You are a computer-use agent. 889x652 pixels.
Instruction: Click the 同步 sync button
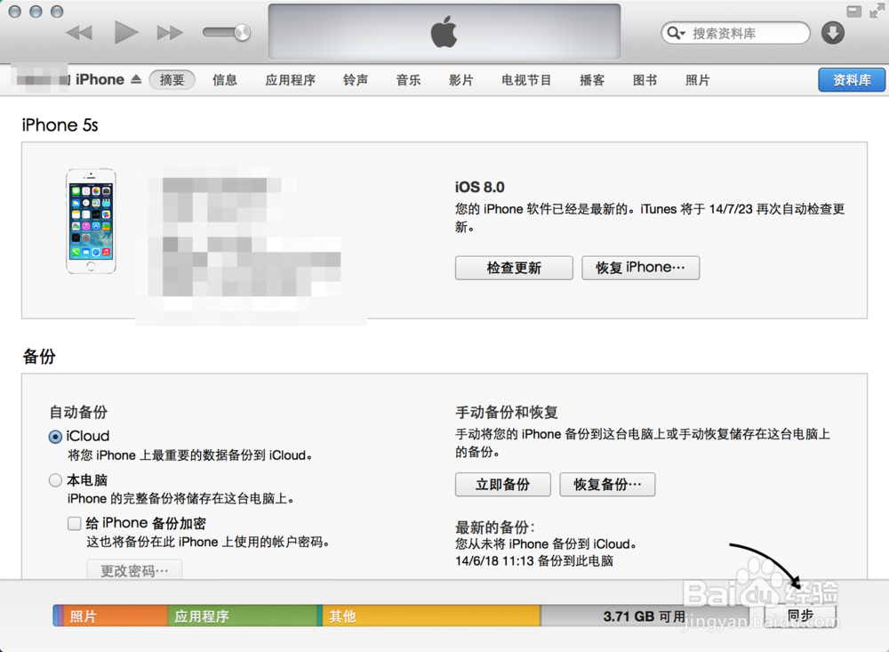click(x=801, y=616)
